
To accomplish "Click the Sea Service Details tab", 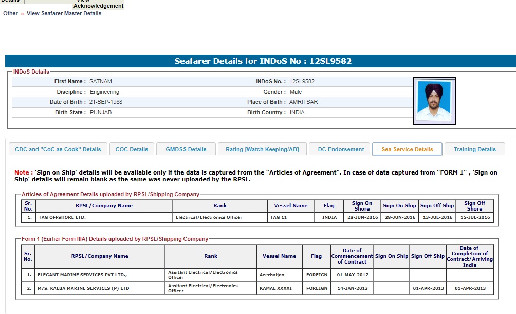I will [407, 149].
